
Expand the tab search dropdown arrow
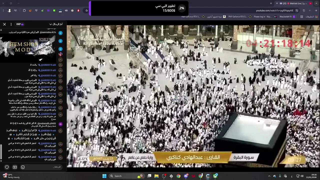click(316, 3)
